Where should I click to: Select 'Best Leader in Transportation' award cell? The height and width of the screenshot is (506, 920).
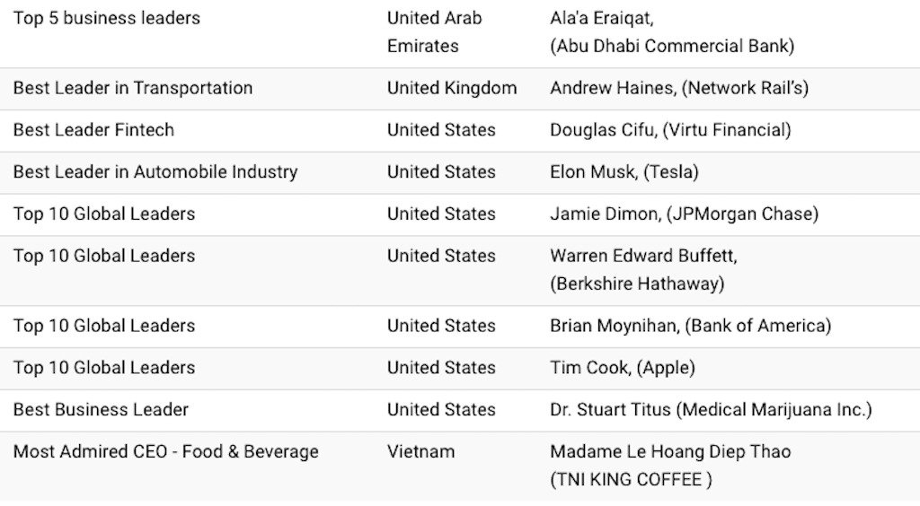pyautogui.click(x=133, y=88)
